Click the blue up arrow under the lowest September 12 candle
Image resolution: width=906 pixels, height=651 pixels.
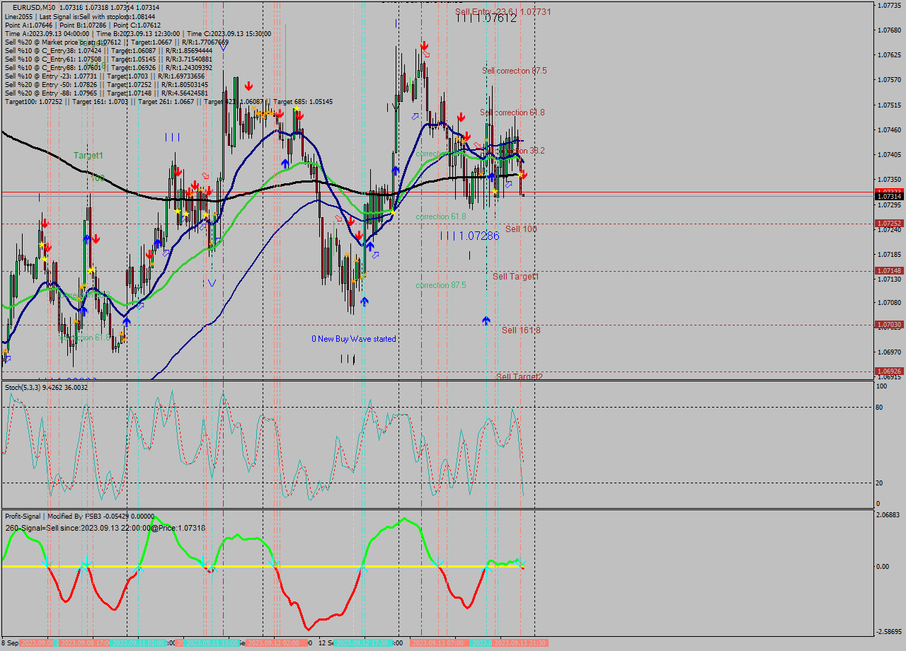pyautogui.click(x=364, y=301)
